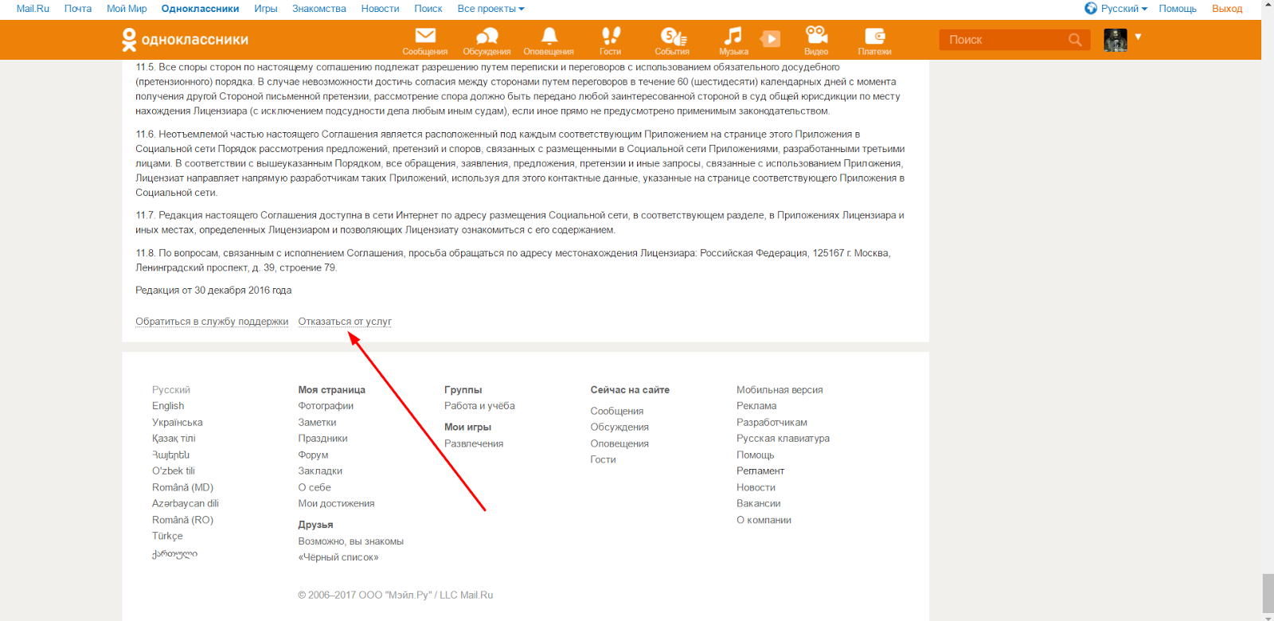Image resolution: width=1274 pixels, height=621 pixels.
Task: Open Мои игры footer link
Action: [467, 428]
